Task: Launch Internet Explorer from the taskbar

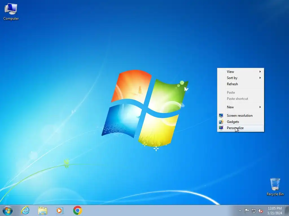Action: pos(25,210)
